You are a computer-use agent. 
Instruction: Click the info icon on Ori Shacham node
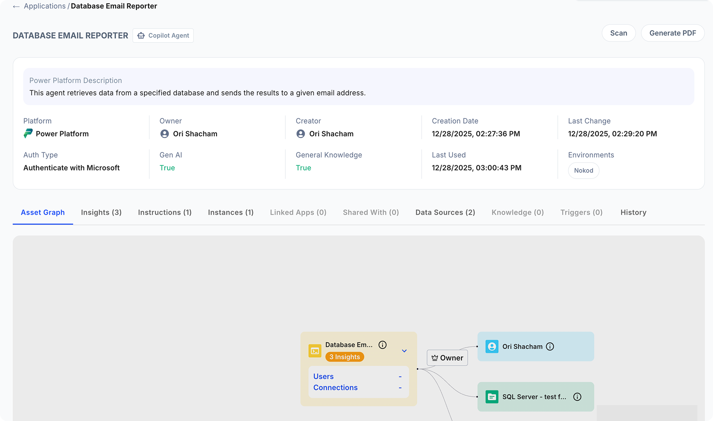coord(550,347)
